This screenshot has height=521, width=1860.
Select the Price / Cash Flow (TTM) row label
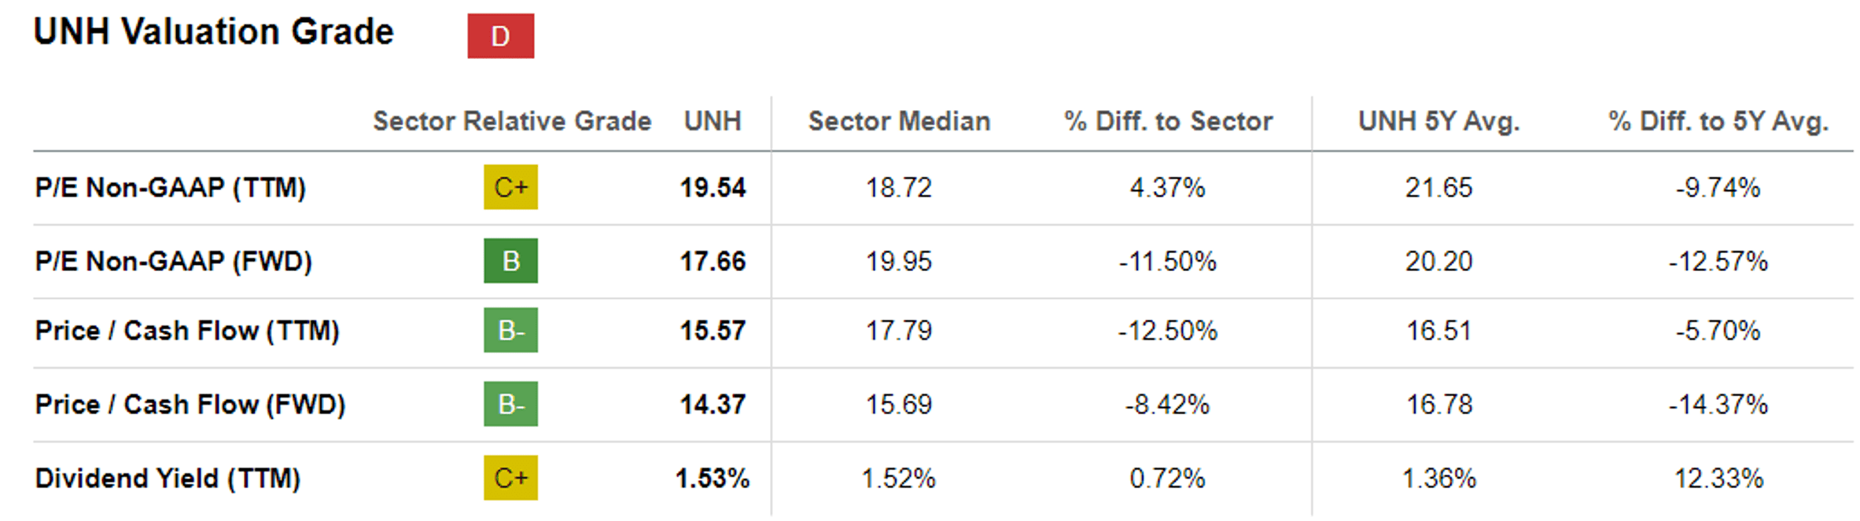(187, 331)
